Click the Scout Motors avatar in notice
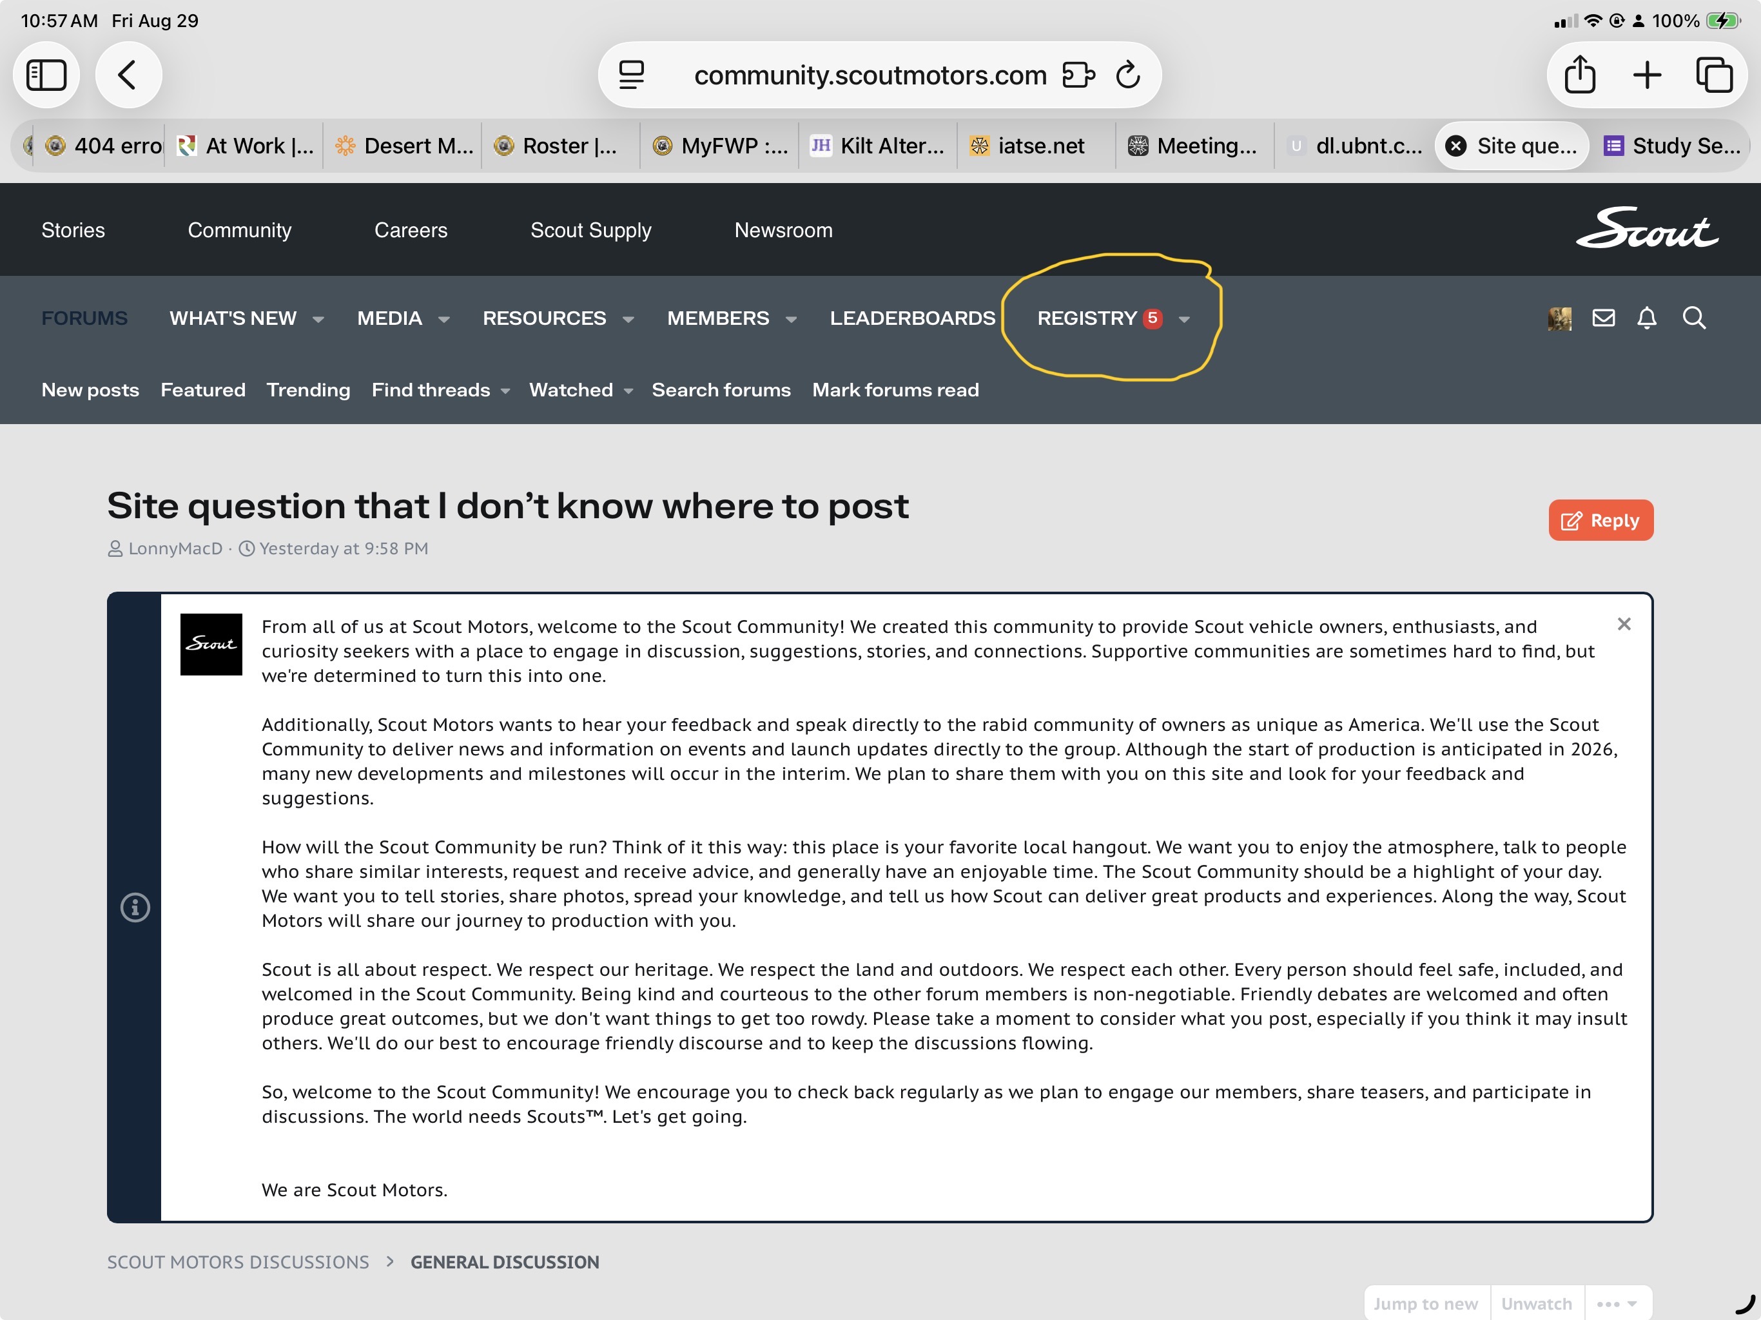Image resolution: width=1761 pixels, height=1320 pixels. (x=211, y=644)
